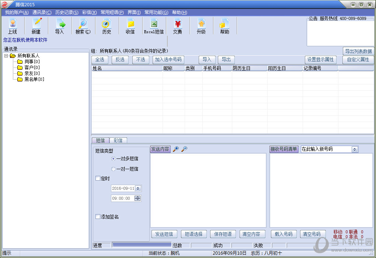
Task: Click the 发送短信 button
Action: [x=164, y=234]
